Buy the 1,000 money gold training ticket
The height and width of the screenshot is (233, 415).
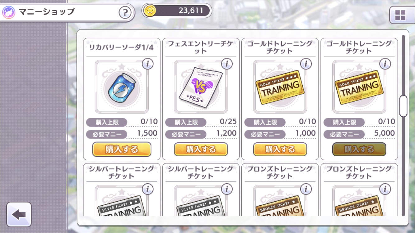[x=280, y=149]
